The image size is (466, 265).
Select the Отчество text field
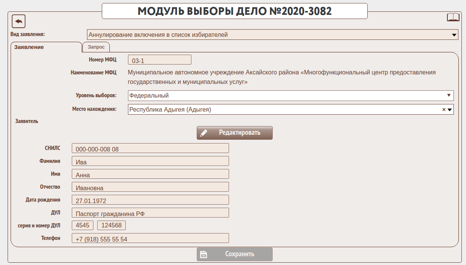(x=150, y=187)
